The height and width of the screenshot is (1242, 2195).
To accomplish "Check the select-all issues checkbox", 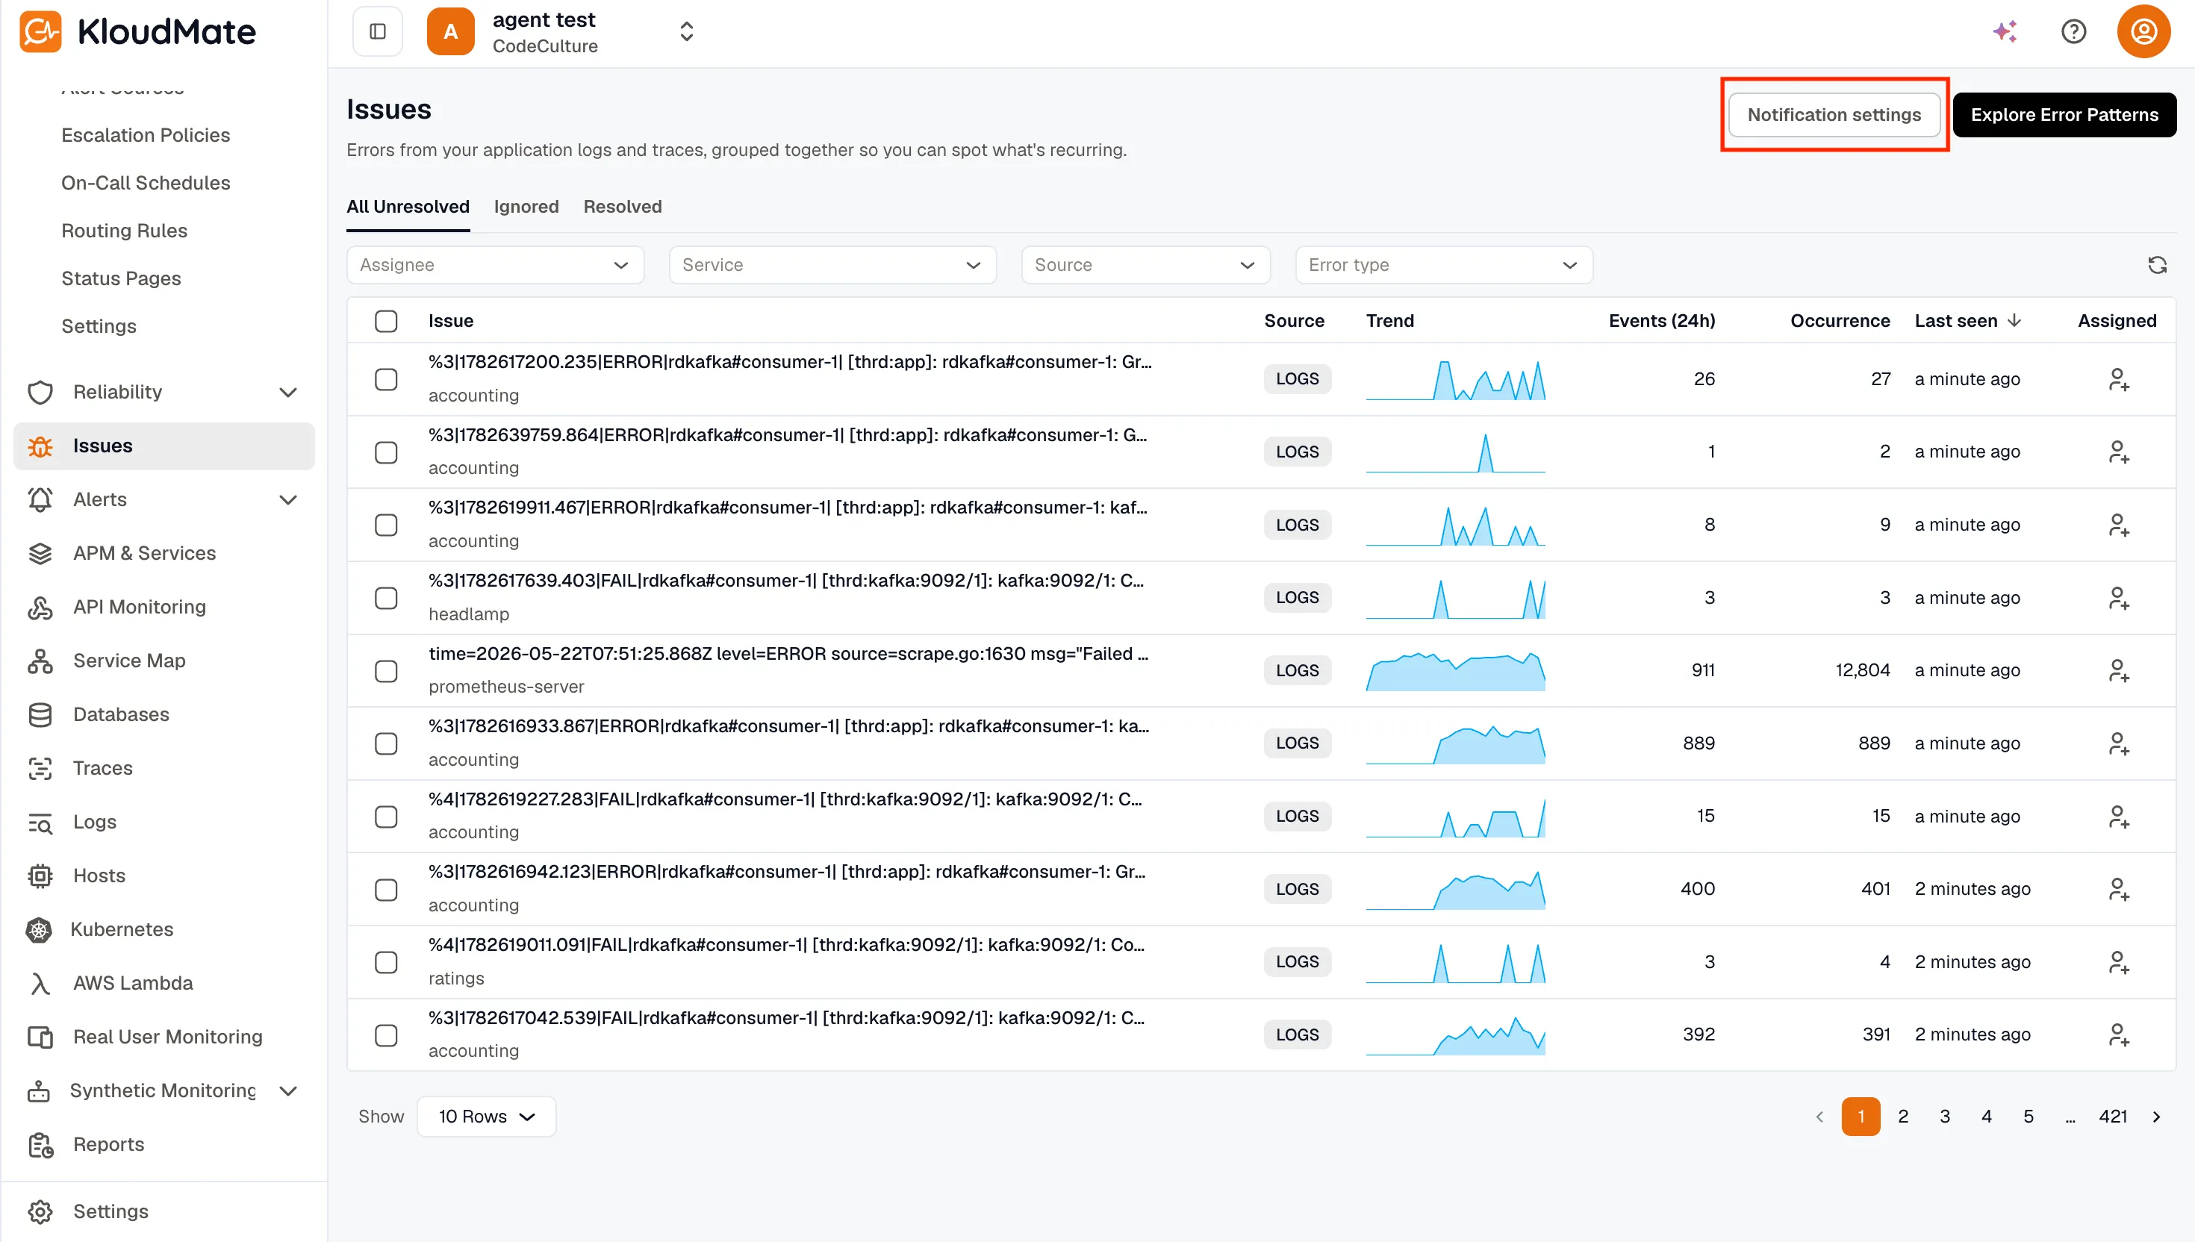I will 387,321.
